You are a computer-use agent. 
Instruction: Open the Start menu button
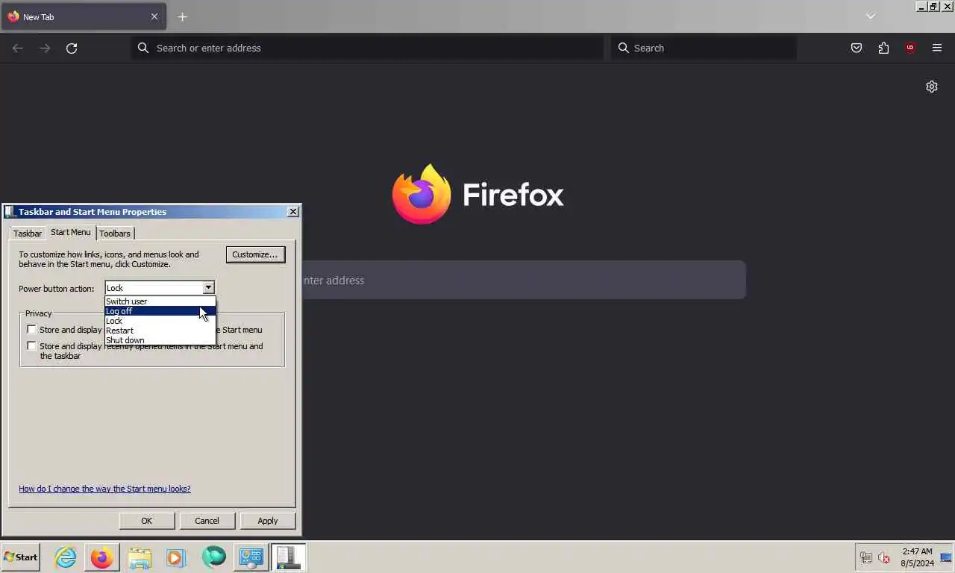coord(21,557)
